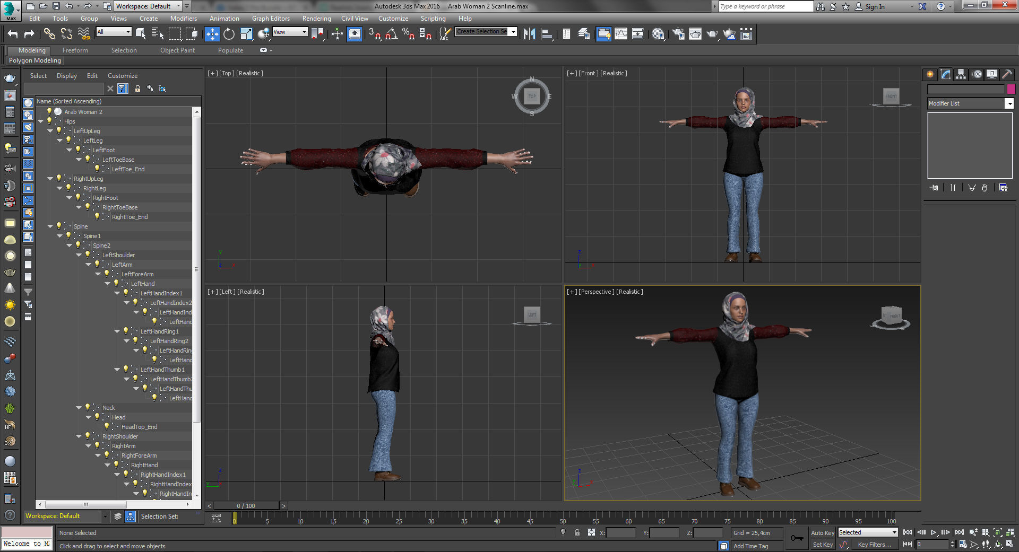Click the Polygon Modeling panel label
The image size is (1019, 552).
(35, 60)
